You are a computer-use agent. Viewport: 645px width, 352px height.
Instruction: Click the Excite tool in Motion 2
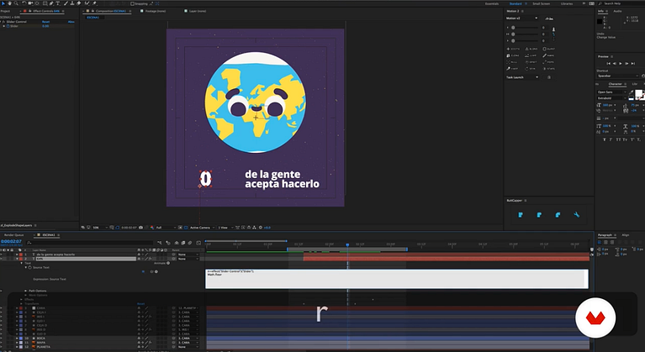(x=513, y=49)
